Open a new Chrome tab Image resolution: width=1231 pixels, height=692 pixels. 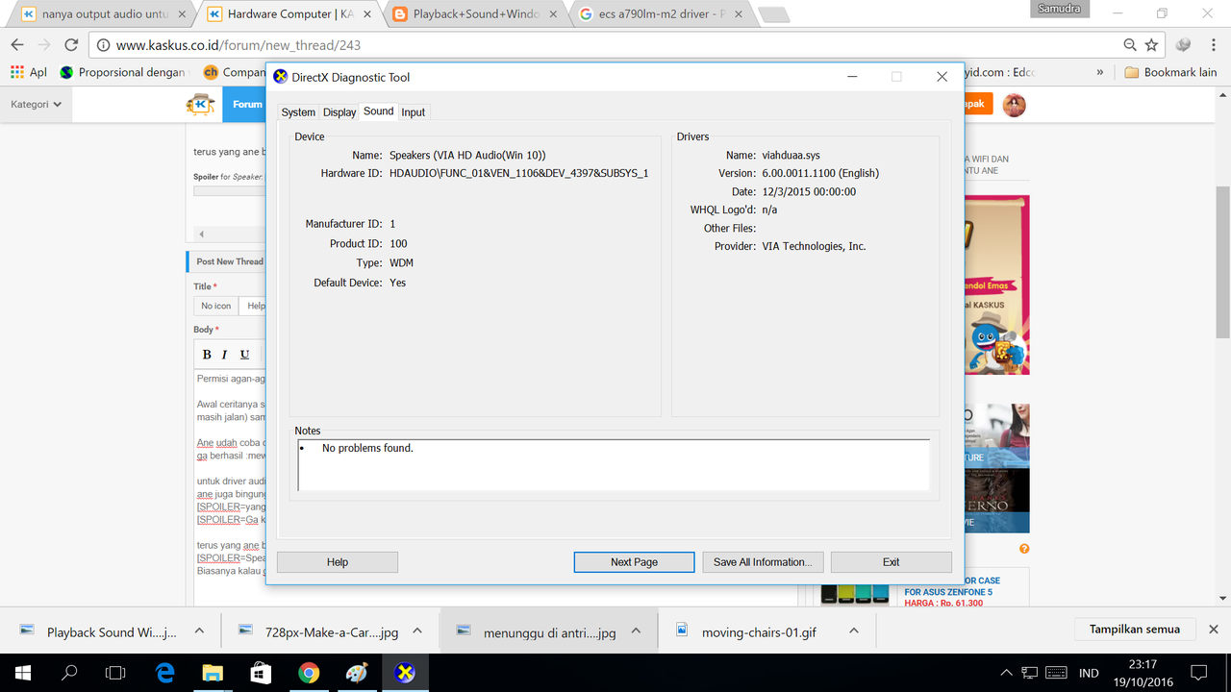coord(774,15)
